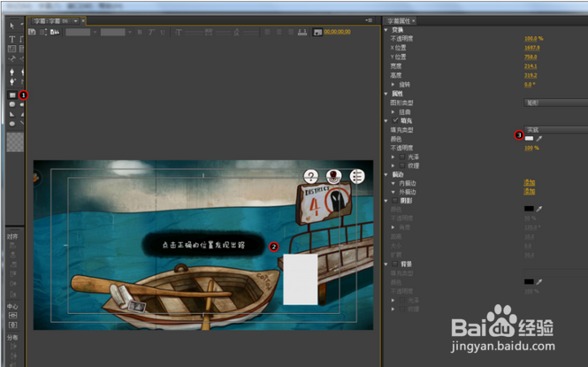The height and width of the screenshot is (367, 588).
Task: Edit the height value 319.2
Action: tap(531, 75)
